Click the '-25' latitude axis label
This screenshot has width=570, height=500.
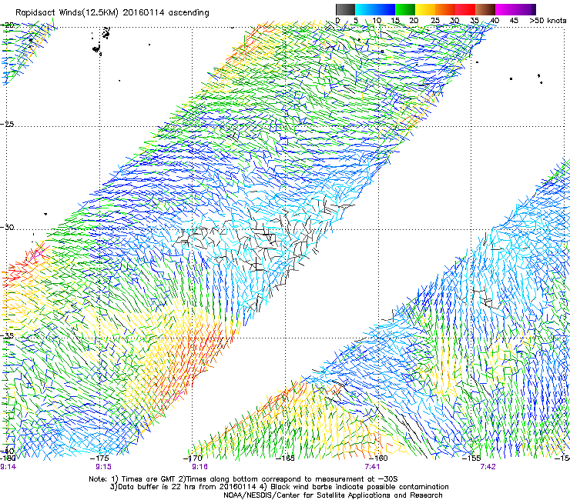pos(7,124)
